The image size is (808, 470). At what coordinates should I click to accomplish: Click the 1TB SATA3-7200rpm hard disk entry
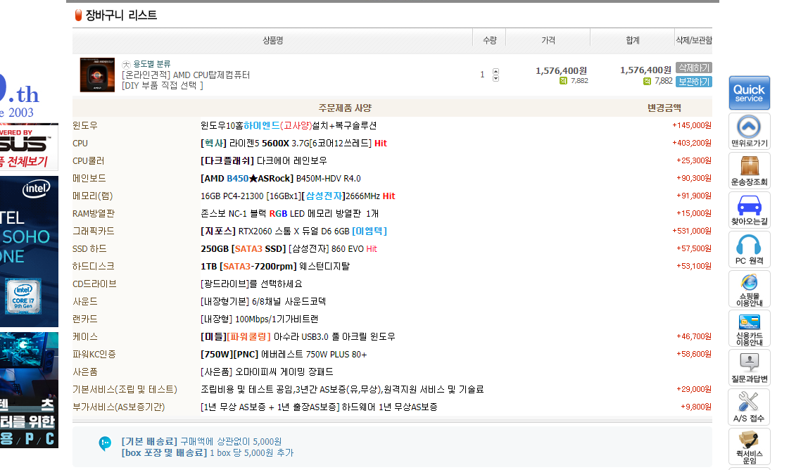pyautogui.click(x=275, y=267)
